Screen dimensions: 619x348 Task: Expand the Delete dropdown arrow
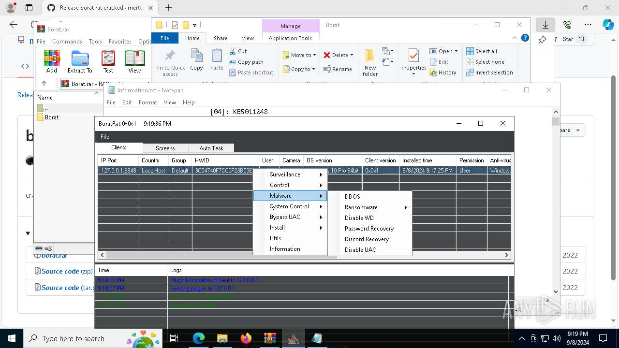(352, 55)
